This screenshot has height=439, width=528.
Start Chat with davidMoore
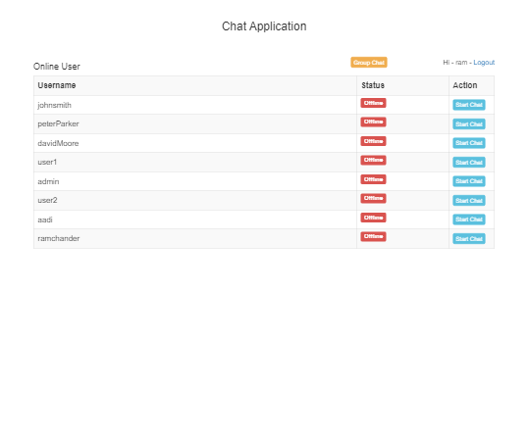[x=469, y=143]
